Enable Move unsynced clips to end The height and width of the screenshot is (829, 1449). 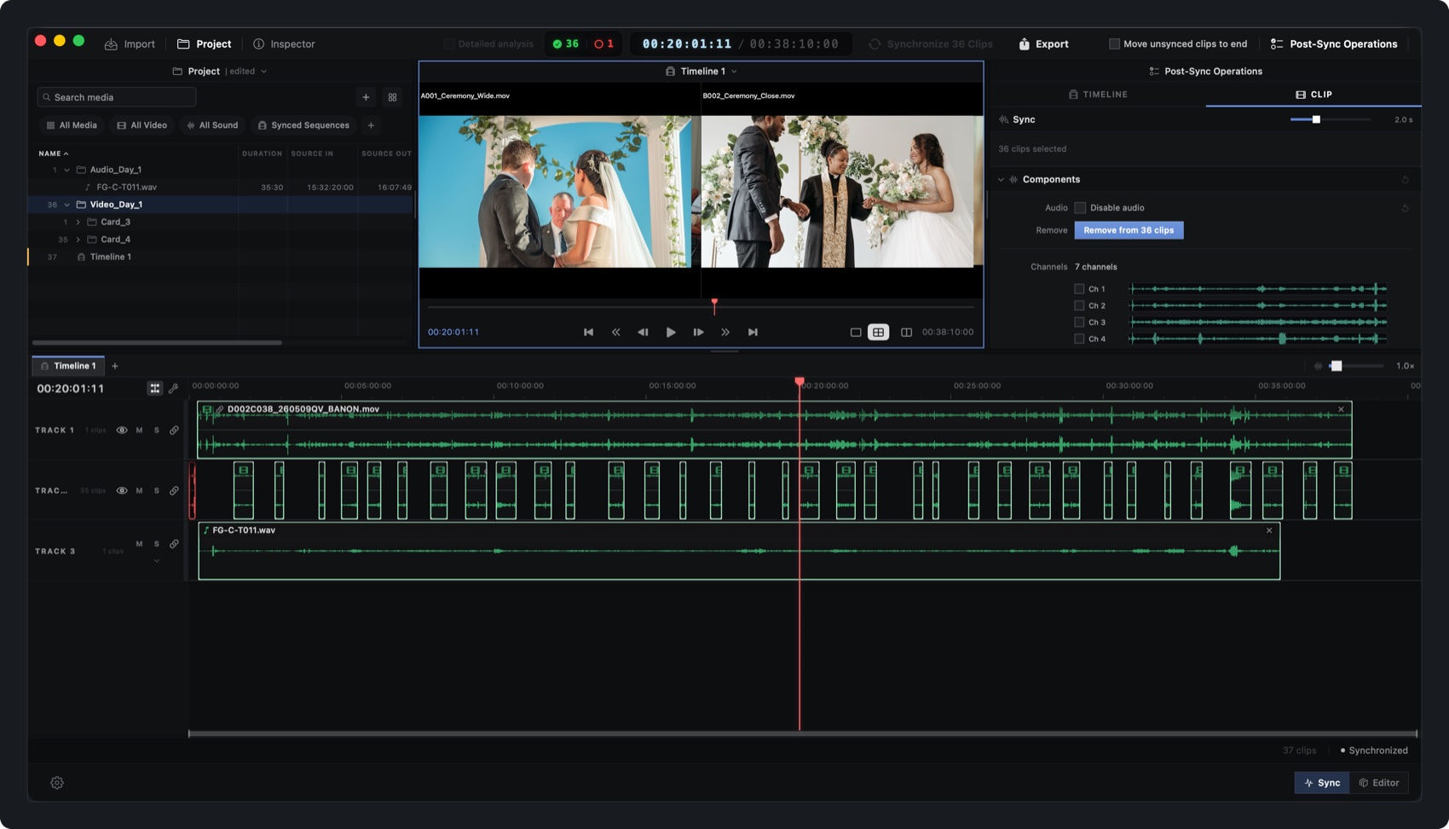(x=1114, y=43)
